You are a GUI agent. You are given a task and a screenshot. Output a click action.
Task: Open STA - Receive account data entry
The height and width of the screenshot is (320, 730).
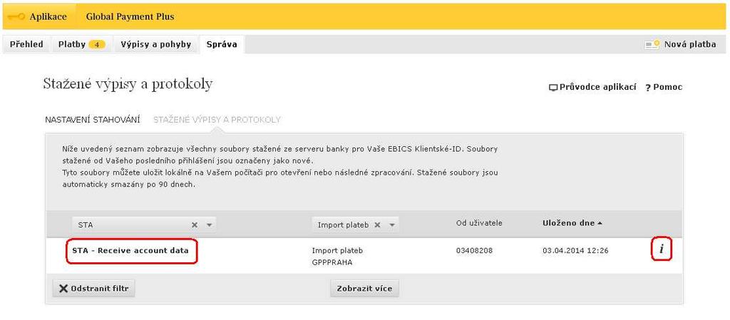(x=131, y=251)
